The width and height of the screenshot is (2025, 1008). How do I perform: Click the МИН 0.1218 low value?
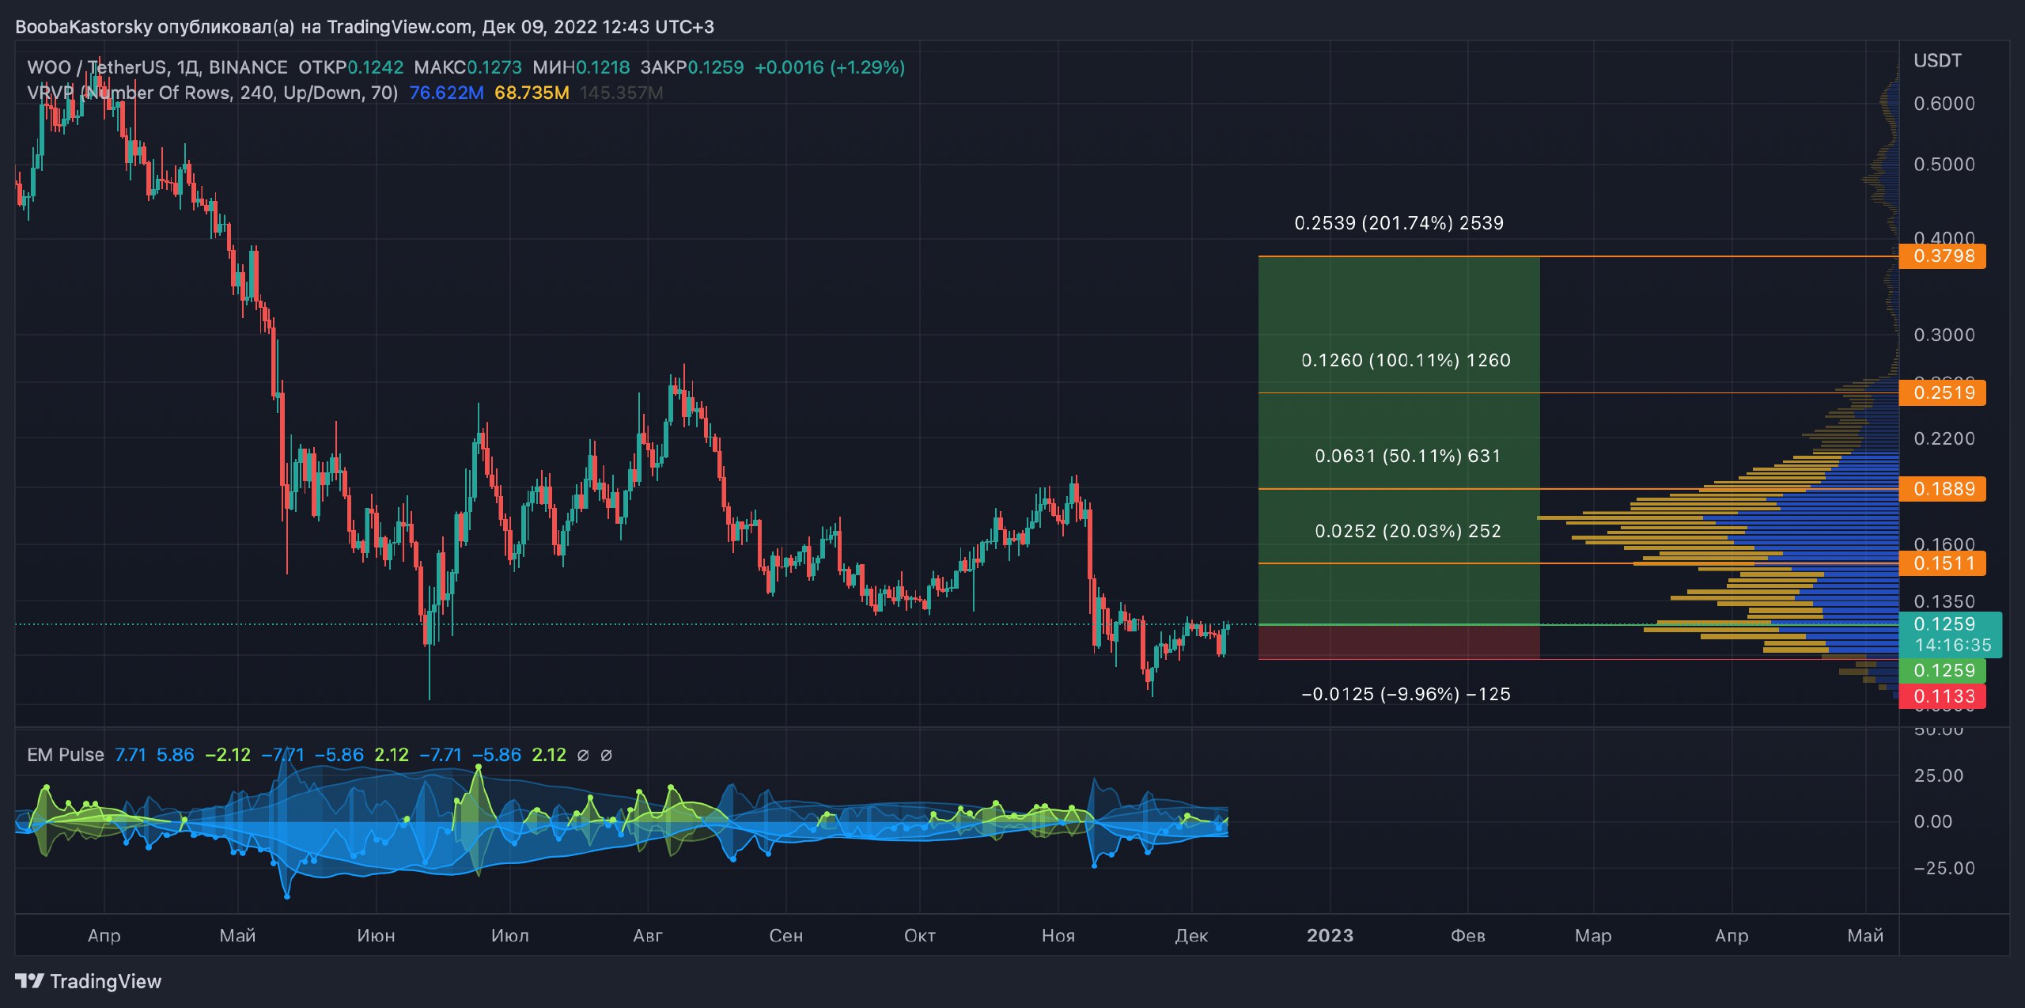tap(581, 67)
